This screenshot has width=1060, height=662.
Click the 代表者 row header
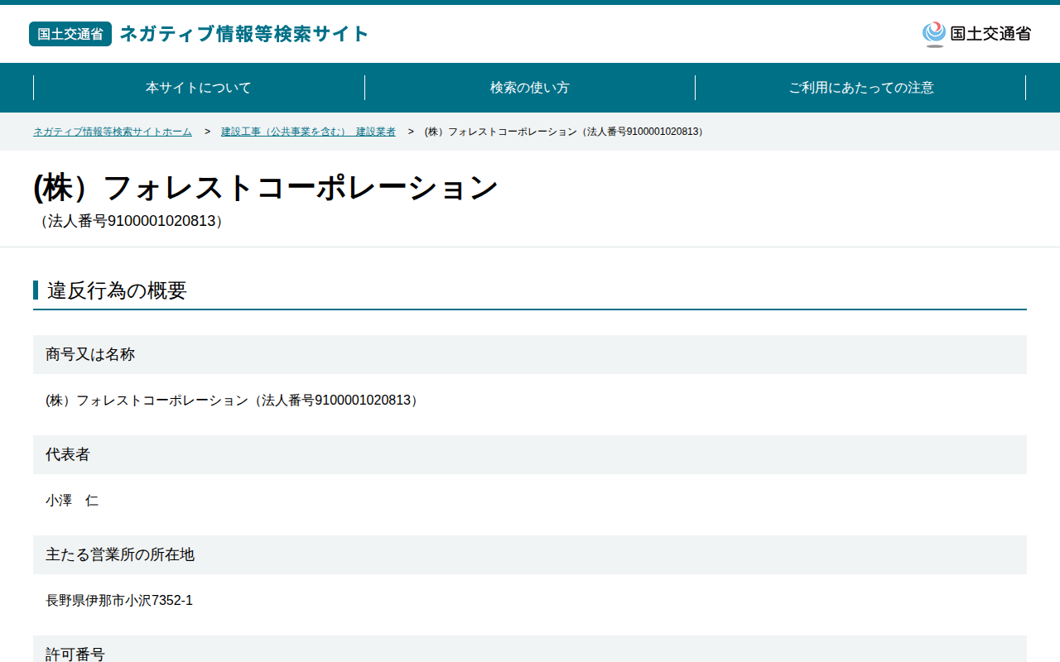[x=530, y=454]
